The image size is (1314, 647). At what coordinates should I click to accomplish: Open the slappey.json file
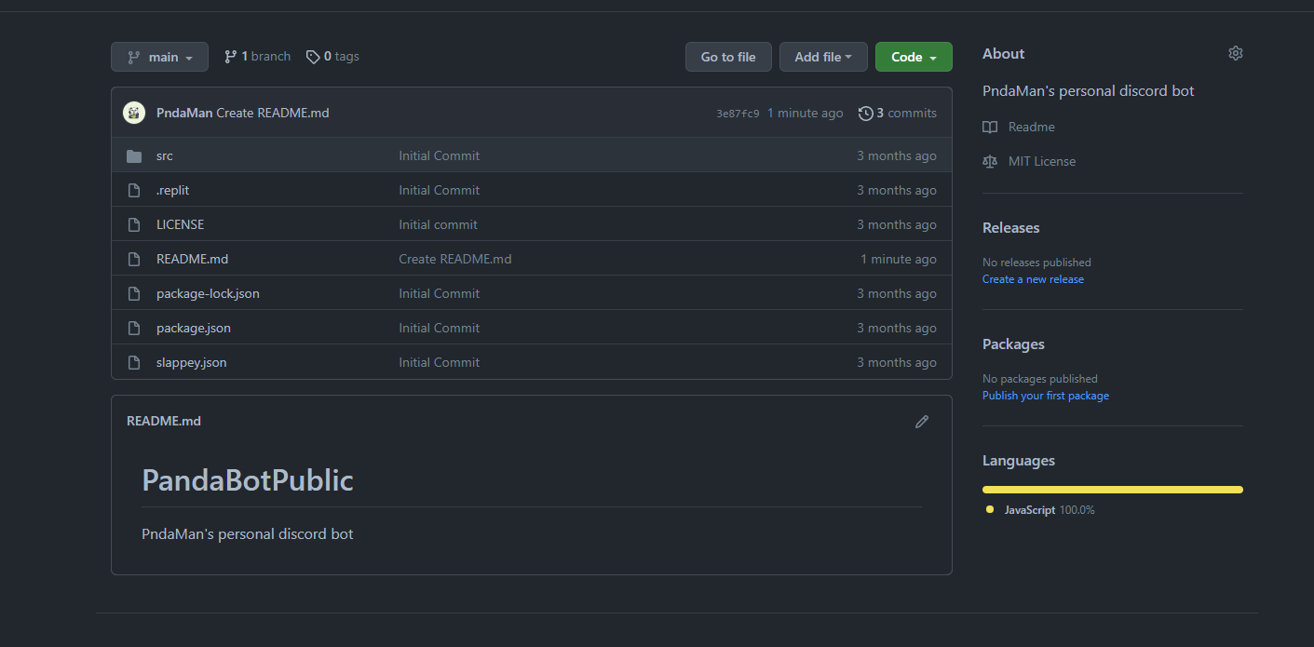coord(191,362)
